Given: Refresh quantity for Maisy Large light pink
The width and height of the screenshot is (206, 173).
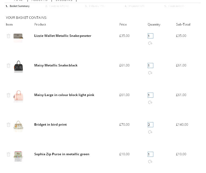Looking at the screenshot, I should pyautogui.click(x=150, y=103).
